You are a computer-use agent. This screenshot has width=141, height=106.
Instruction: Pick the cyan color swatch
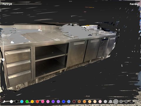[x=22, y=102]
